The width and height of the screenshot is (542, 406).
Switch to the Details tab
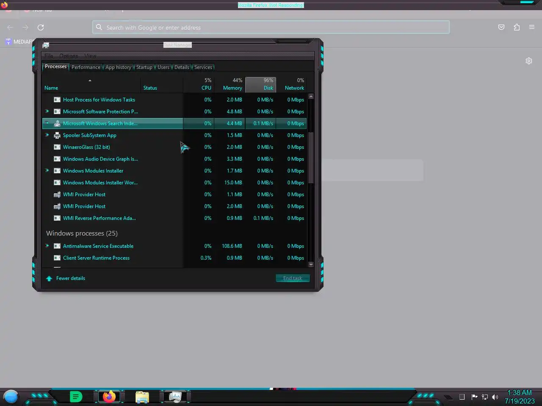(x=182, y=67)
